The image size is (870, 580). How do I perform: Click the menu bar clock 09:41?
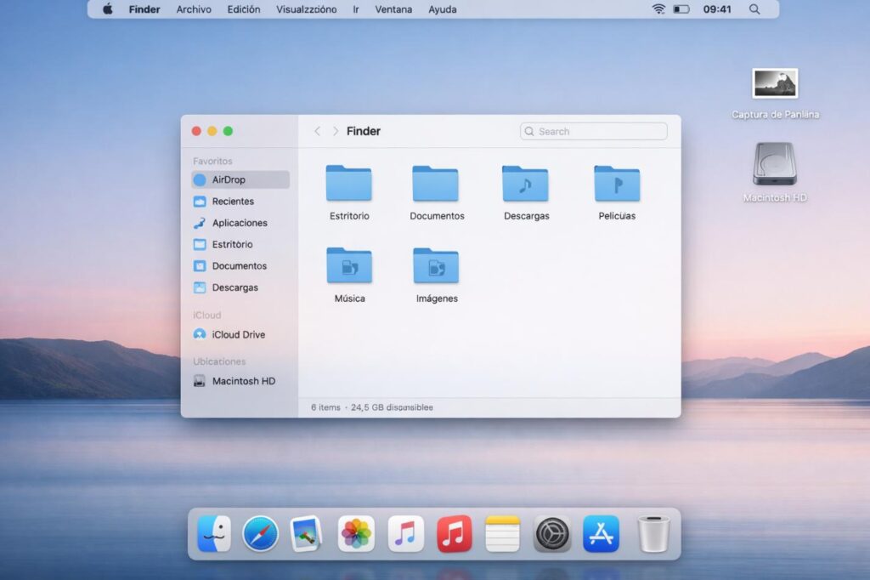717,9
